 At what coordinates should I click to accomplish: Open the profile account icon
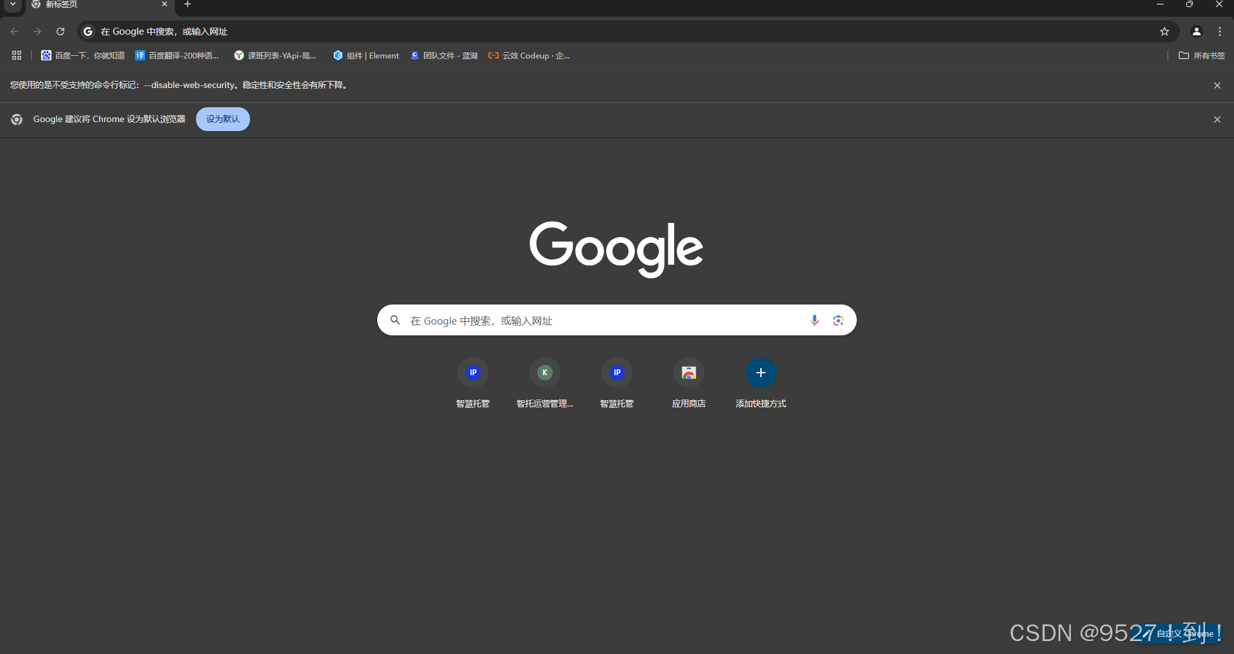click(x=1197, y=31)
